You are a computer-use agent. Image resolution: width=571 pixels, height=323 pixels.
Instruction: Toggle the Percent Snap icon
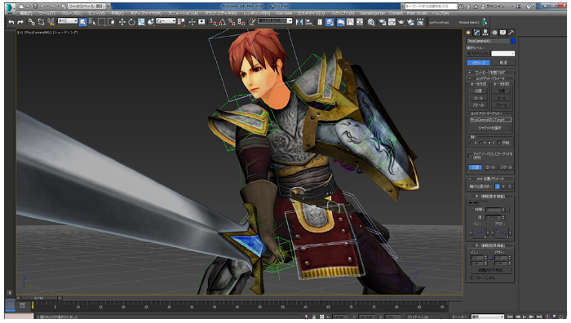[232, 22]
